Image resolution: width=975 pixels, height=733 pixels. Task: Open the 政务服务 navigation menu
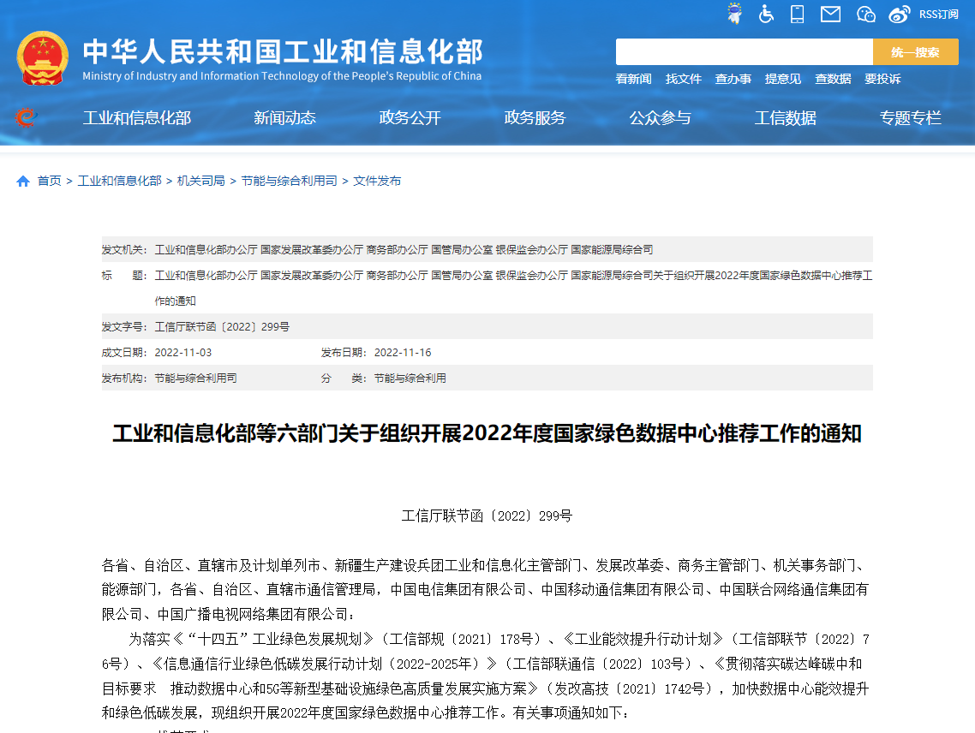pos(535,118)
